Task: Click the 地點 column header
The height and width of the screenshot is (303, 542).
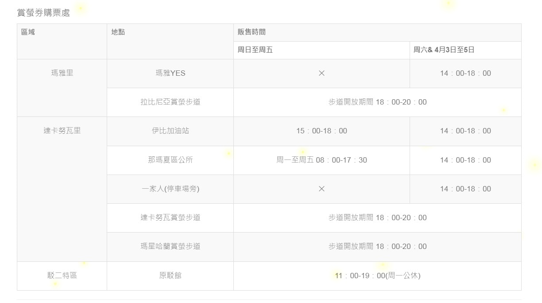Action: (118, 32)
